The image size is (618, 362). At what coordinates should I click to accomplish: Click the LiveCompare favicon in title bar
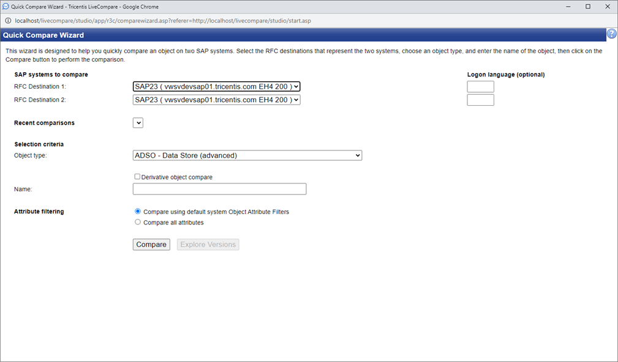click(6, 6)
